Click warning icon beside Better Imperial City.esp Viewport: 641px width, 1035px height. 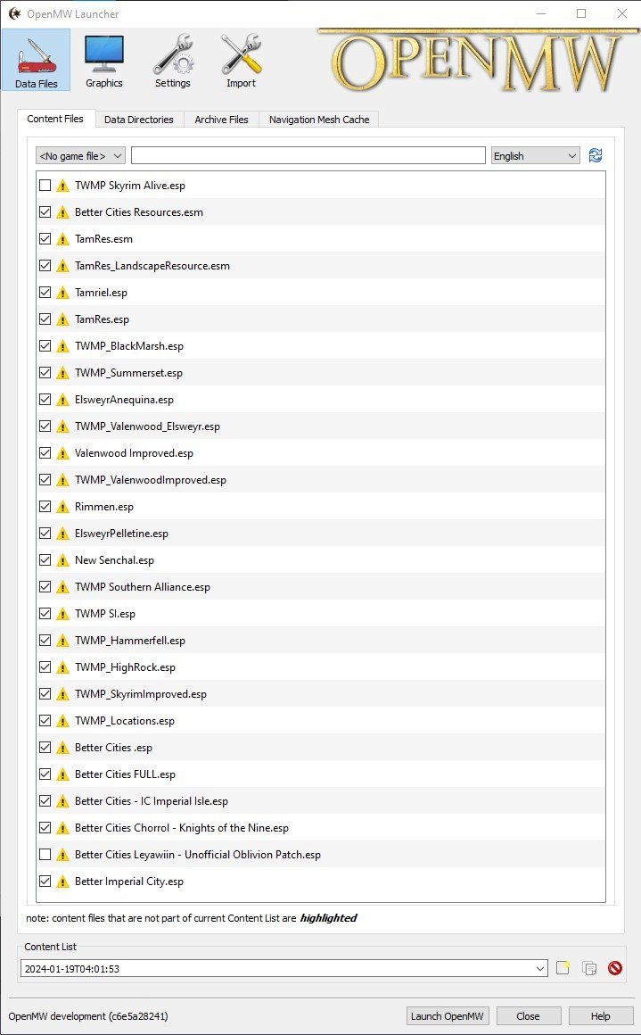62,882
